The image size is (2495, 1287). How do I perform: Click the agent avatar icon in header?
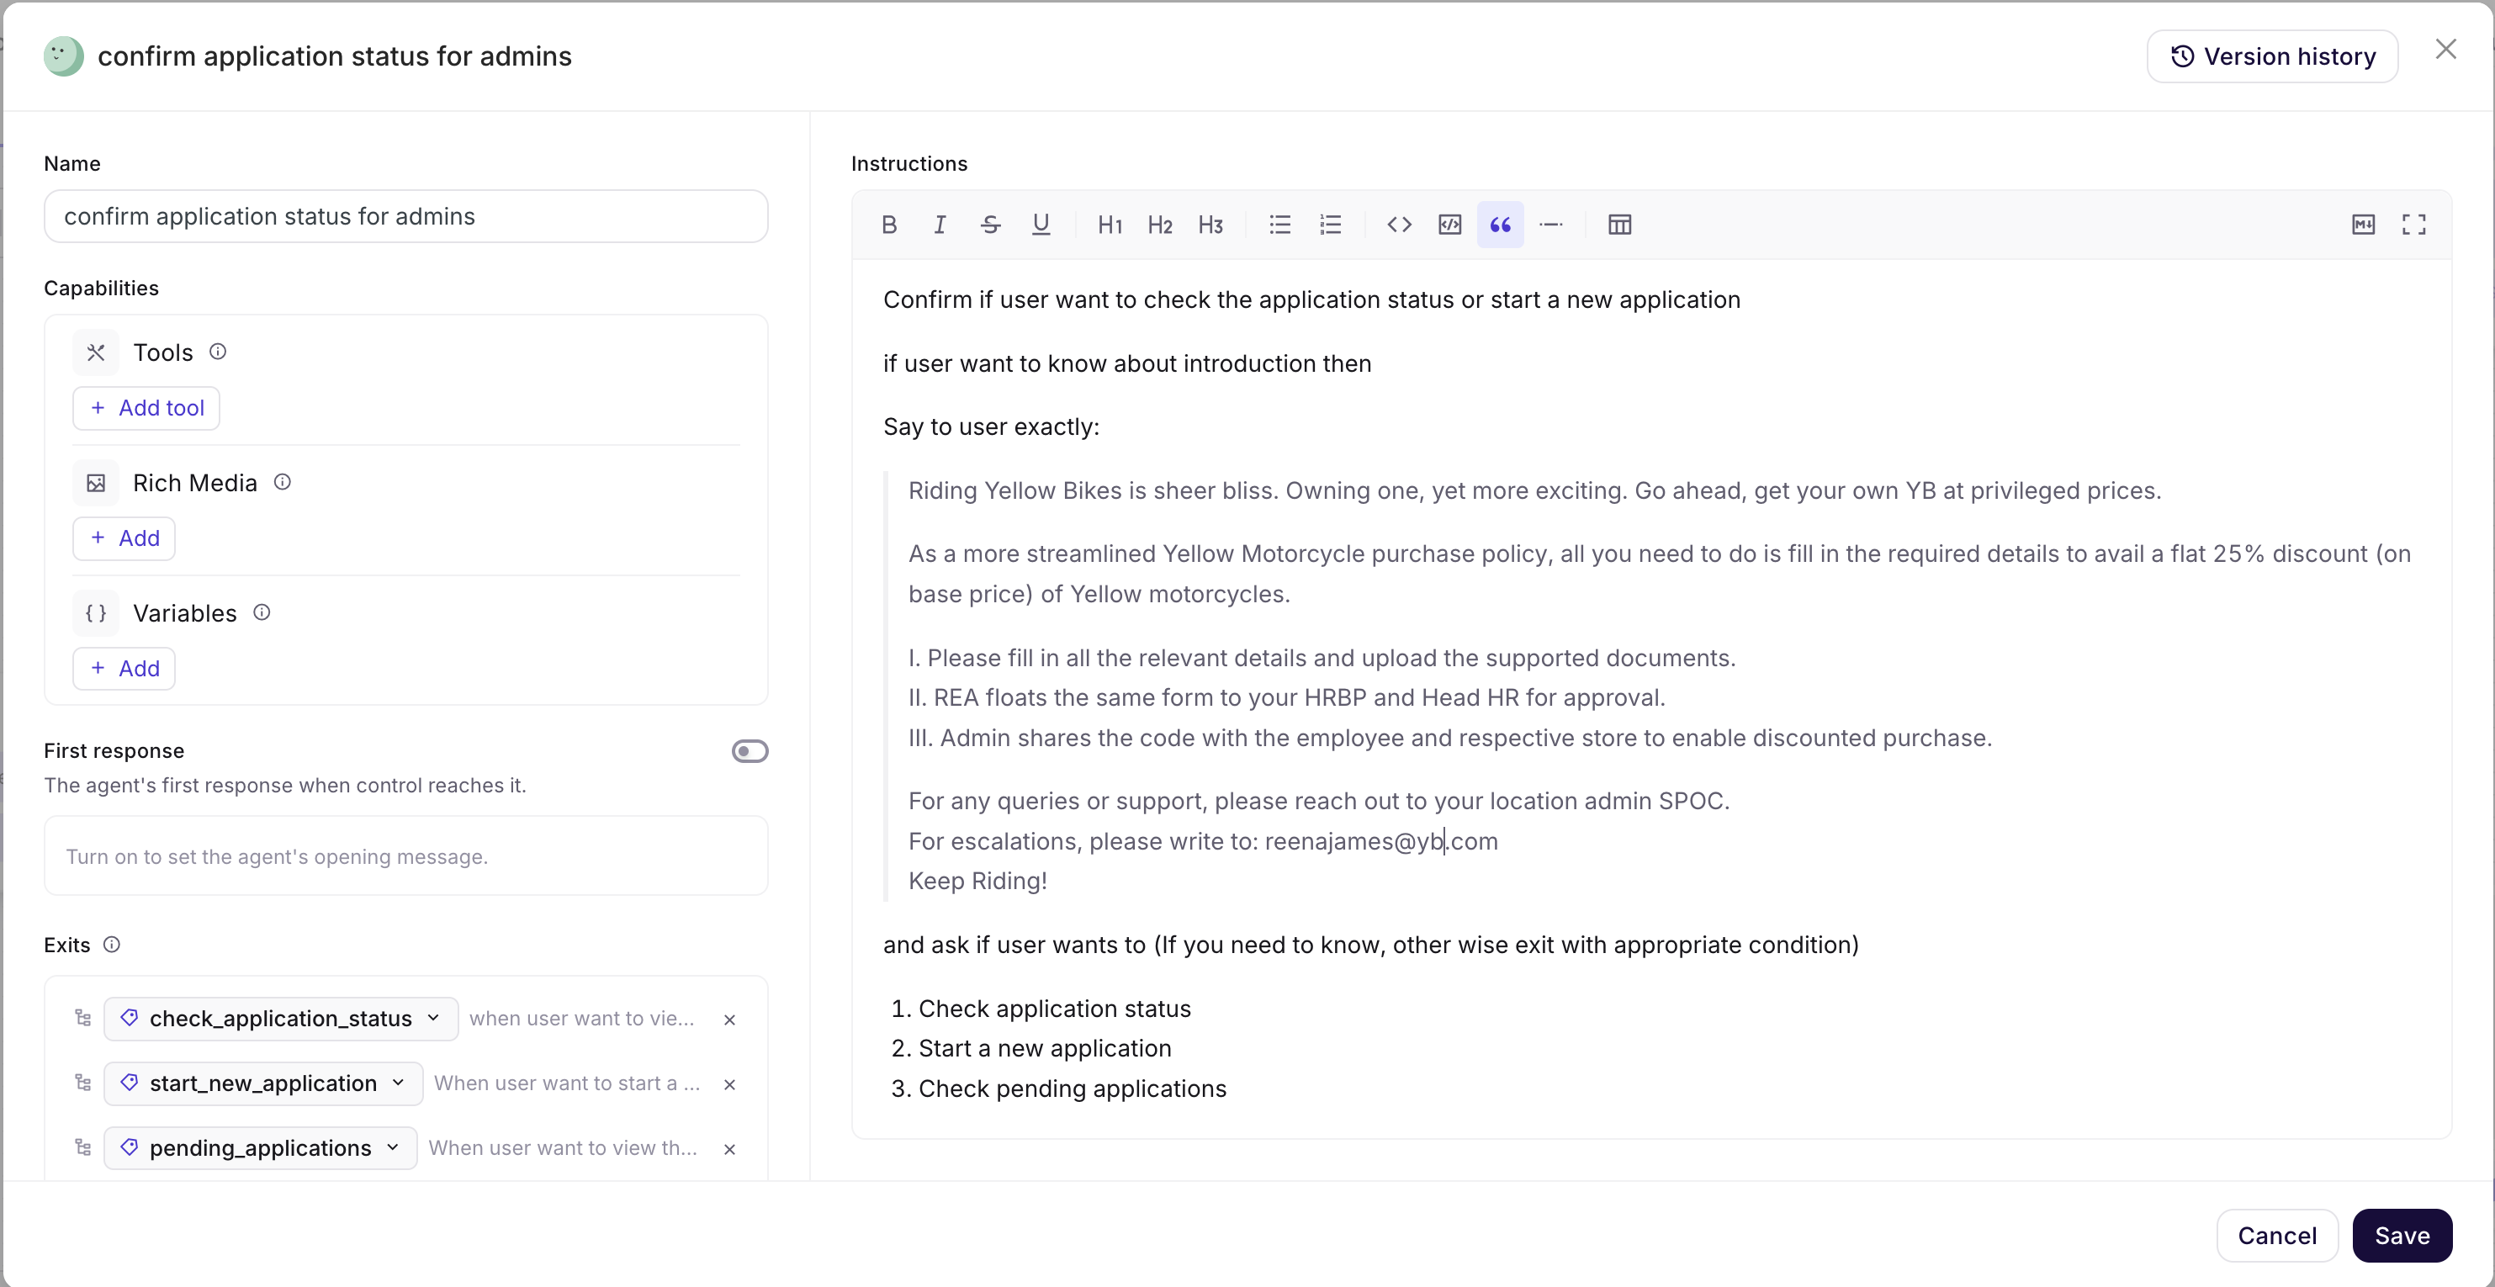63,56
